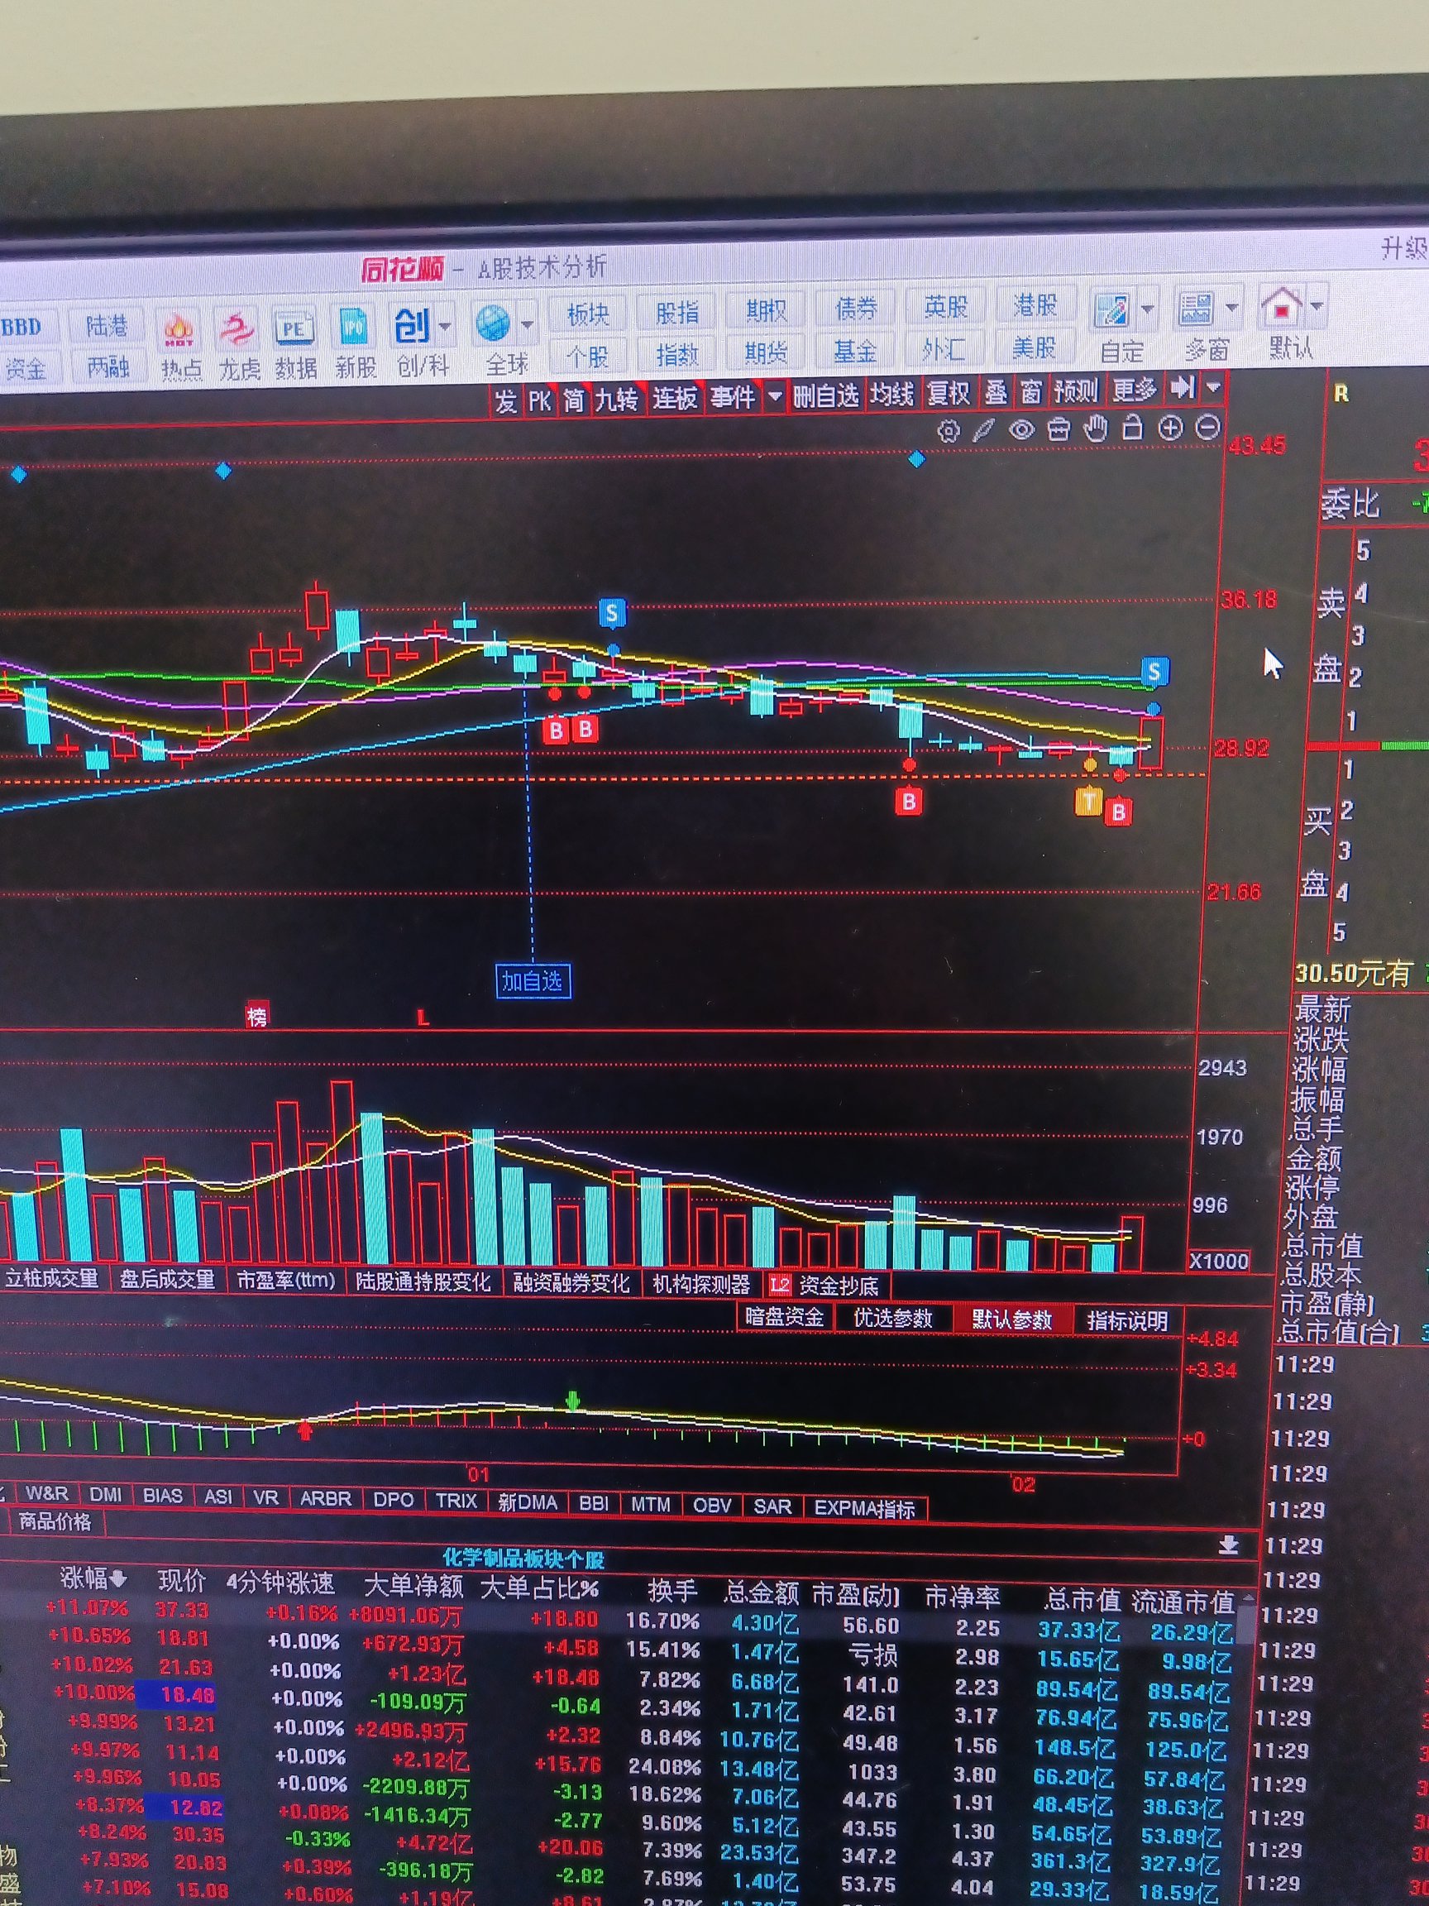Click the skip-to-end arrow icon

click(1182, 388)
